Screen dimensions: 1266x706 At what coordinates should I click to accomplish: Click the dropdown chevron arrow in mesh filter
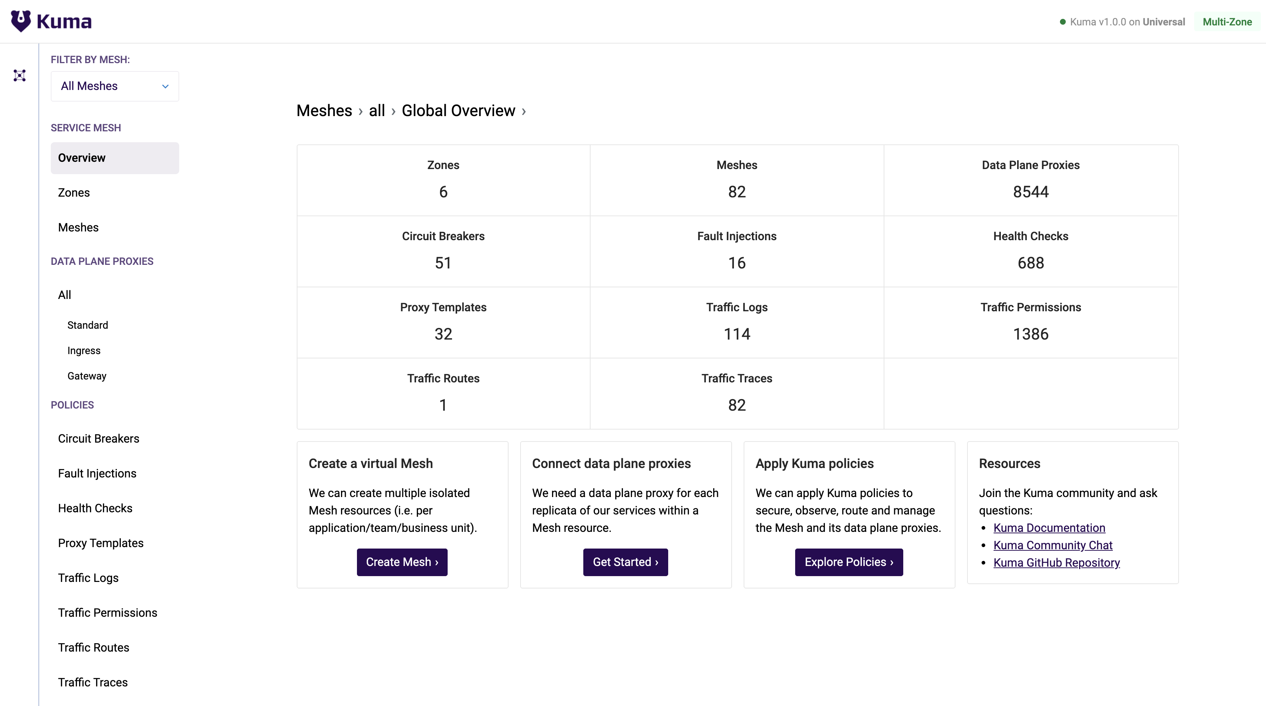click(x=166, y=87)
